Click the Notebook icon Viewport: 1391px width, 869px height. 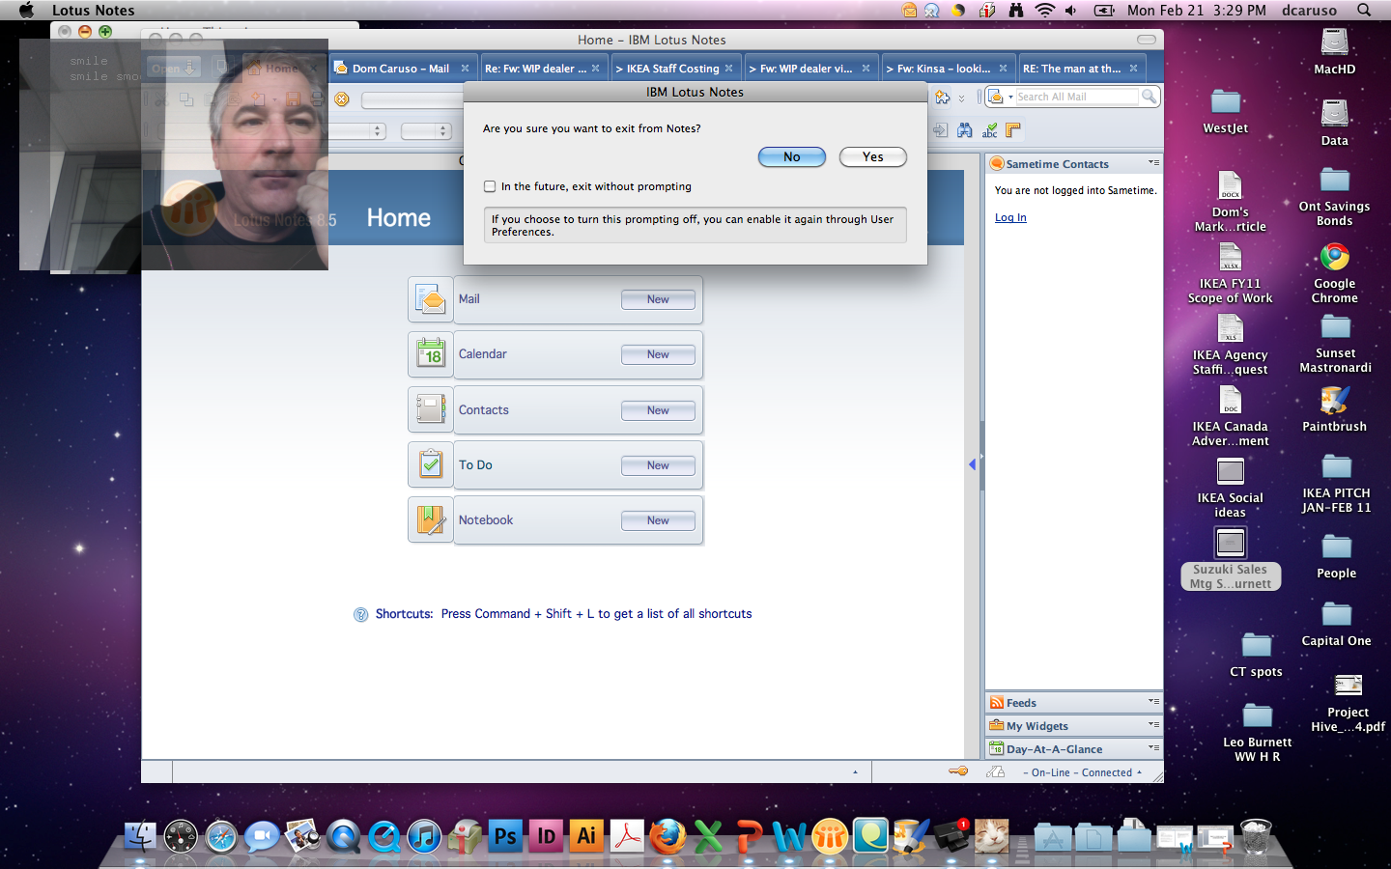[x=431, y=520]
